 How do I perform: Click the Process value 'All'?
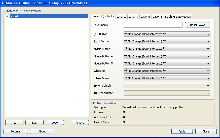(x=124, y=112)
